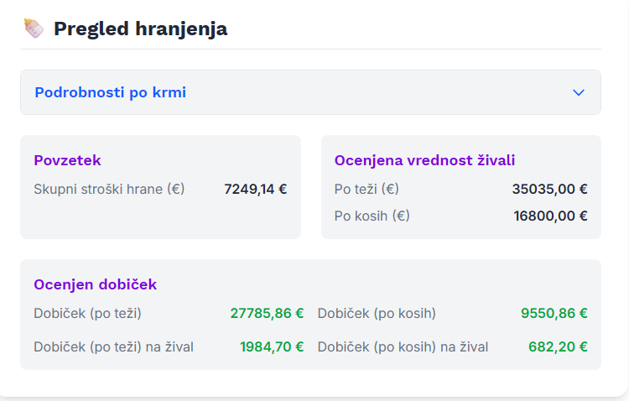The width and height of the screenshot is (629, 401).
Task: Select the green profit value 9550,86 €
Action: click(554, 314)
